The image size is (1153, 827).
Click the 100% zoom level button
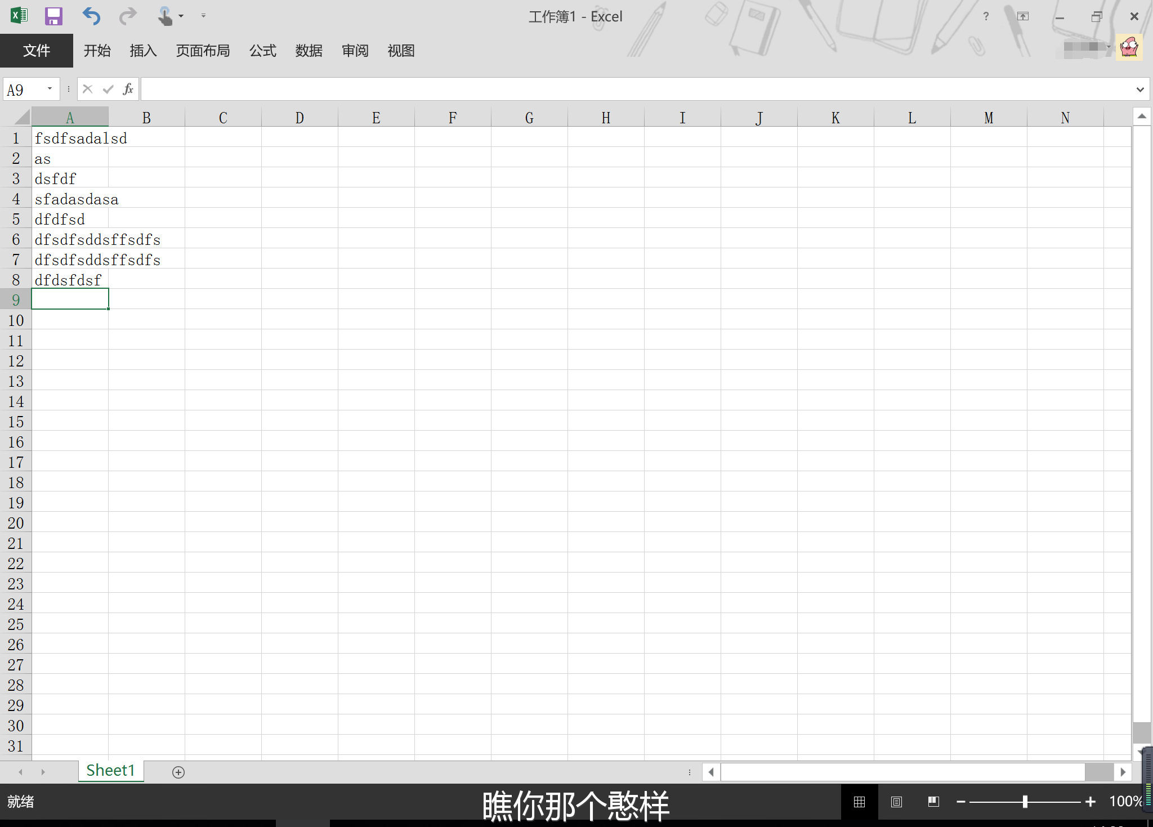tap(1125, 802)
